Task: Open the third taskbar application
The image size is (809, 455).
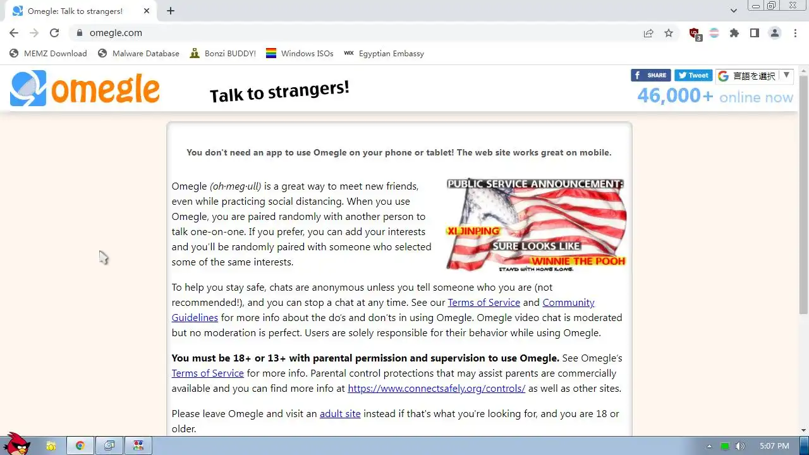Action: click(x=109, y=446)
